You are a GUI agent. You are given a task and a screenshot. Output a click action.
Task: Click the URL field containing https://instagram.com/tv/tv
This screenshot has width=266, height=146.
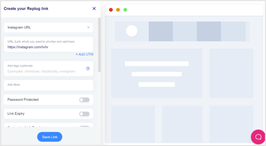pos(48,44)
